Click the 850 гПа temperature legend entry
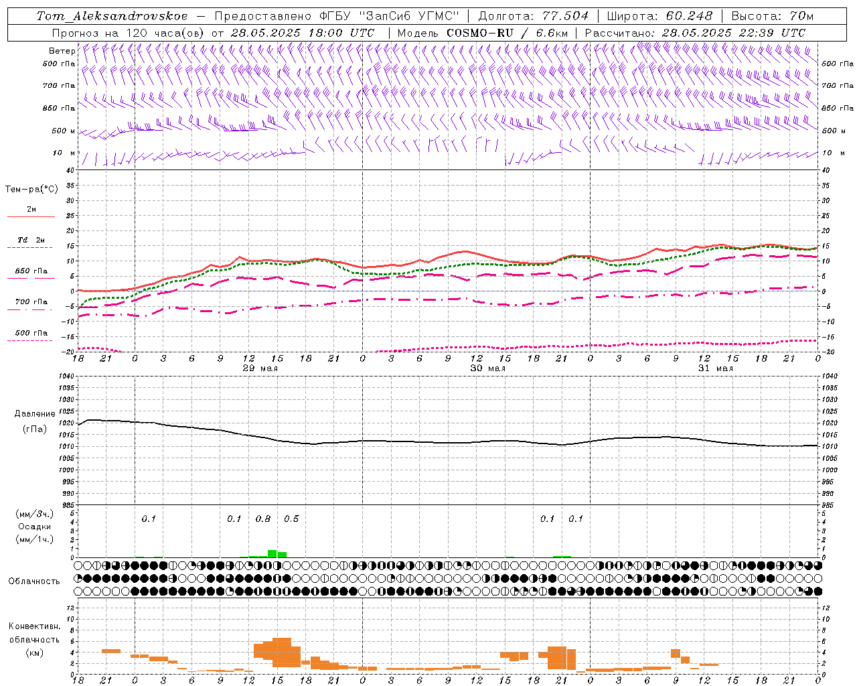The width and height of the screenshot is (857, 686). coord(31,271)
